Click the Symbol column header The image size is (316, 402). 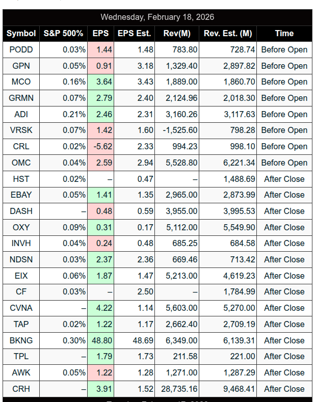coord(21,33)
